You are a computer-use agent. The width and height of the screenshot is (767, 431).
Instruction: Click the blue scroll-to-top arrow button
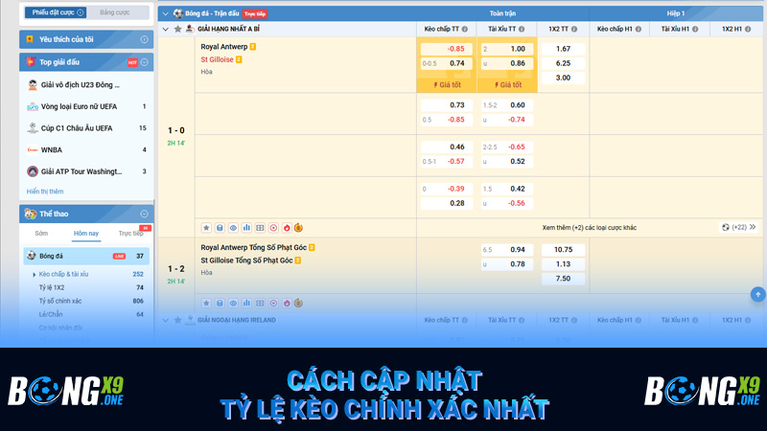(x=757, y=294)
